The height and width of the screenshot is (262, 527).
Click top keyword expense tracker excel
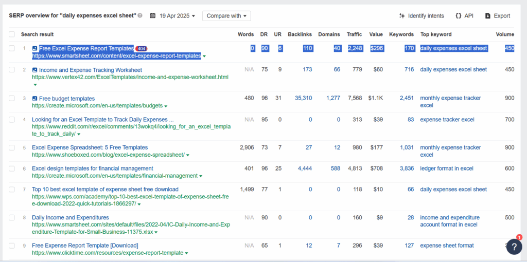447,119
